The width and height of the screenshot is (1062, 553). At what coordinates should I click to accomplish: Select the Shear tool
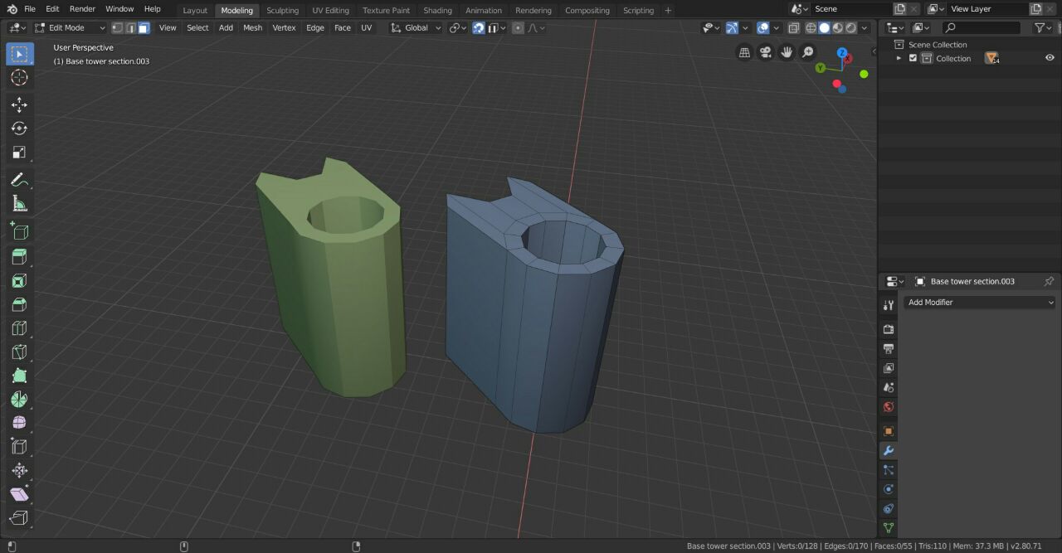[19, 495]
